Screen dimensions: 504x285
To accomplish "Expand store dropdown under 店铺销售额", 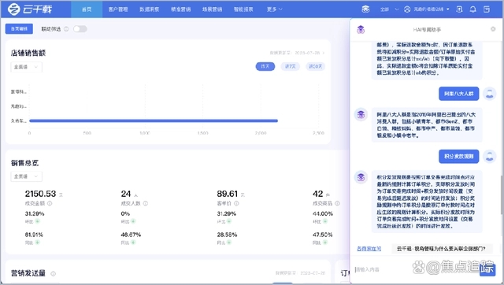I will (26, 67).
